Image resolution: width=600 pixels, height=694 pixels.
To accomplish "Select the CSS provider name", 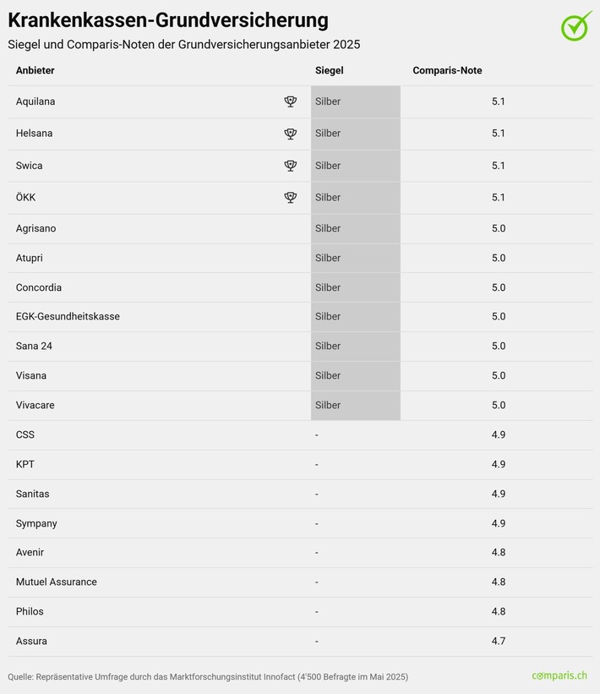I will (x=25, y=434).
